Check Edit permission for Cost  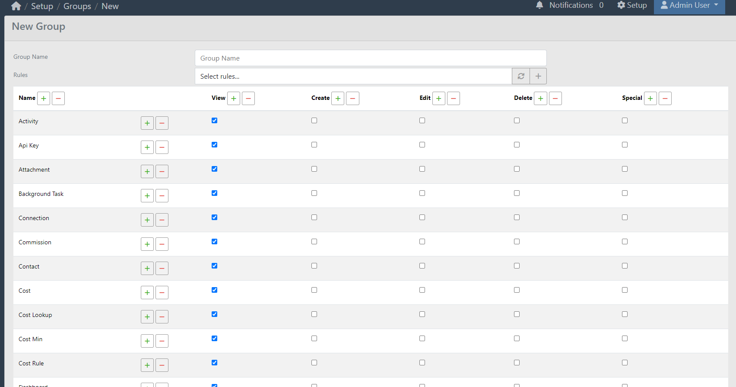point(422,290)
